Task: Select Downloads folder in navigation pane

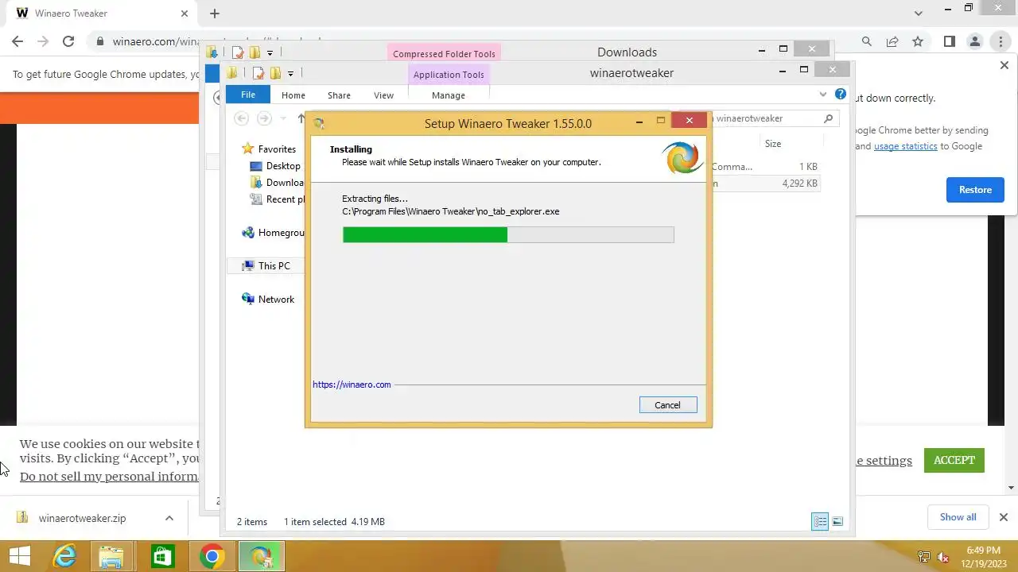Action: [277, 183]
